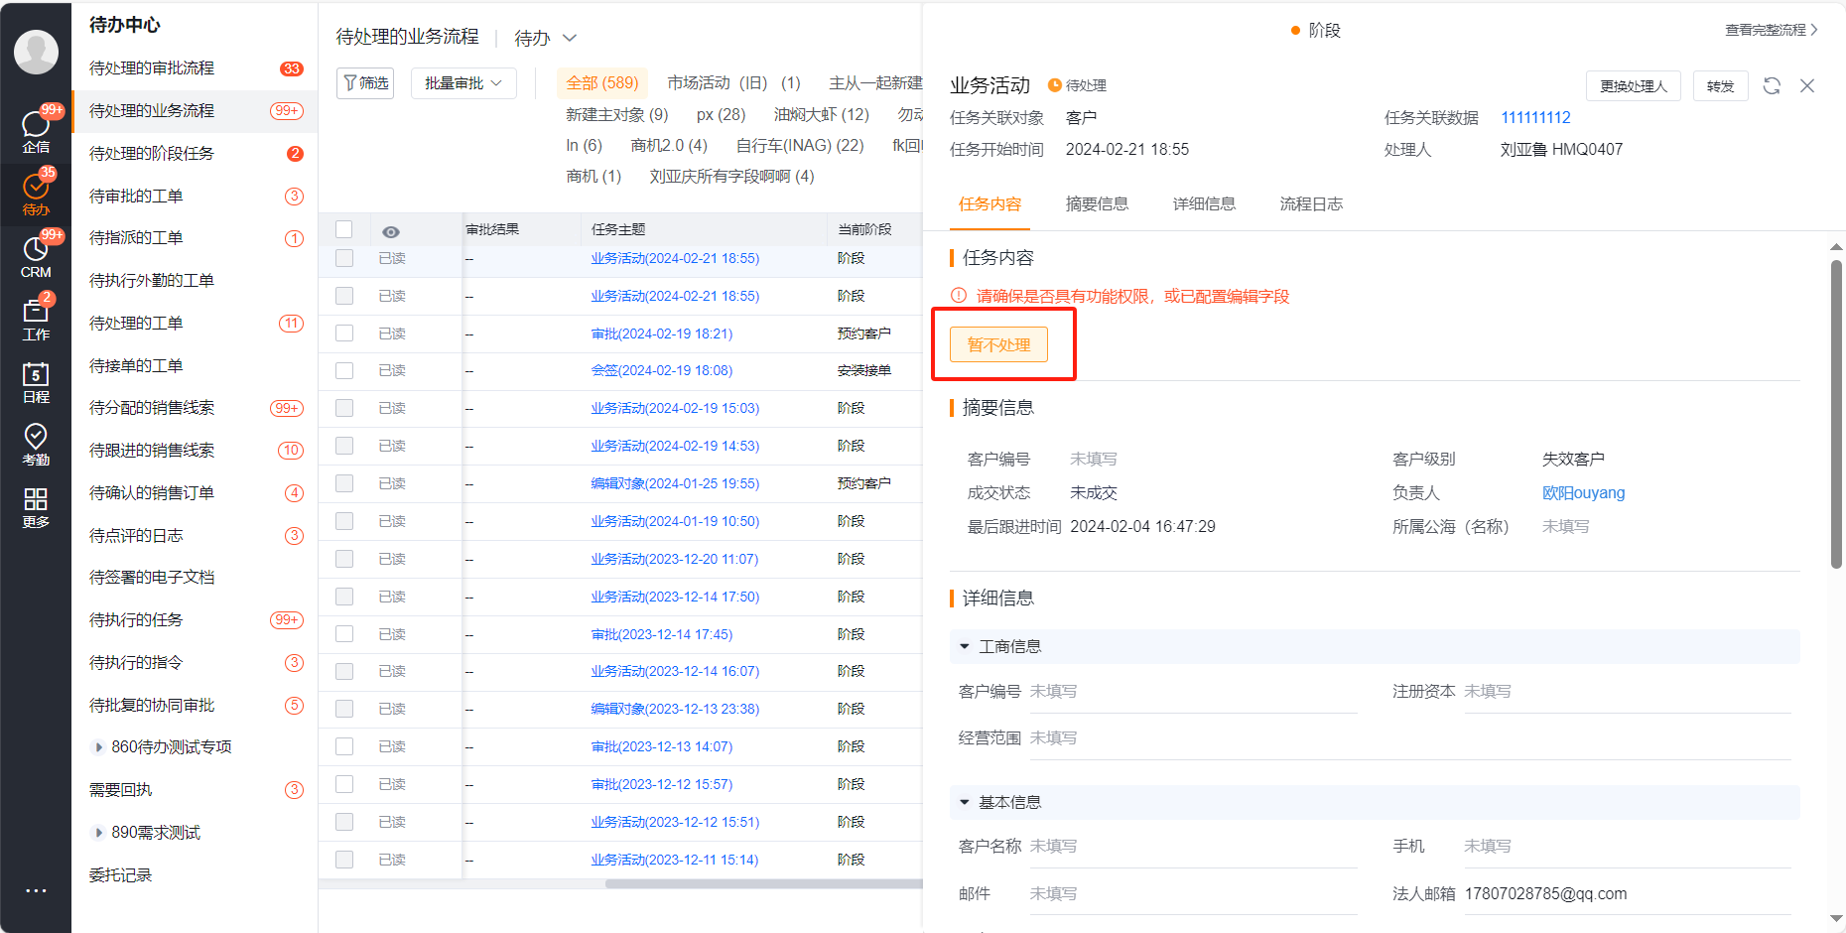Check the row 审批(2023-12-14 17:45)
The image size is (1846, 933).
pyautogui.click(x=344, y=633)
